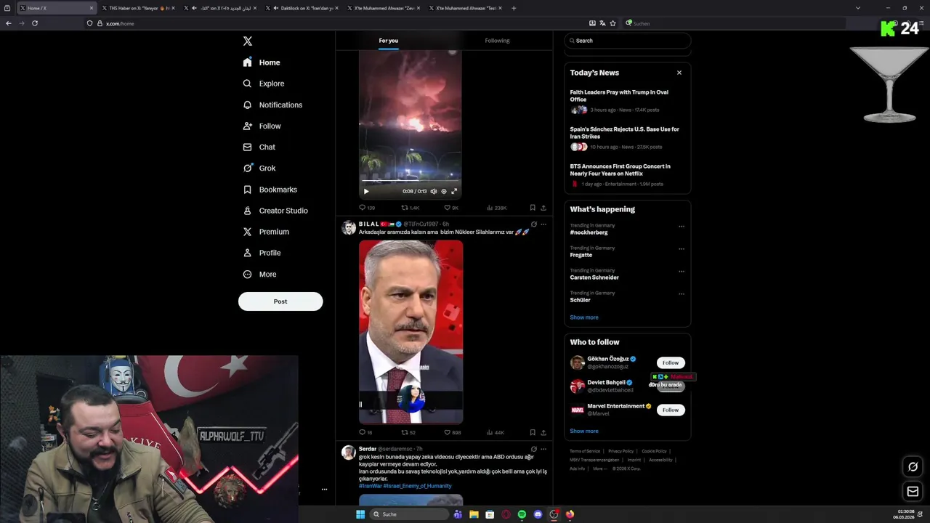Open Grok icon on BILAL post
This screenshot has height=523, width=930.
pyautogui.click(x=534, y=224)
